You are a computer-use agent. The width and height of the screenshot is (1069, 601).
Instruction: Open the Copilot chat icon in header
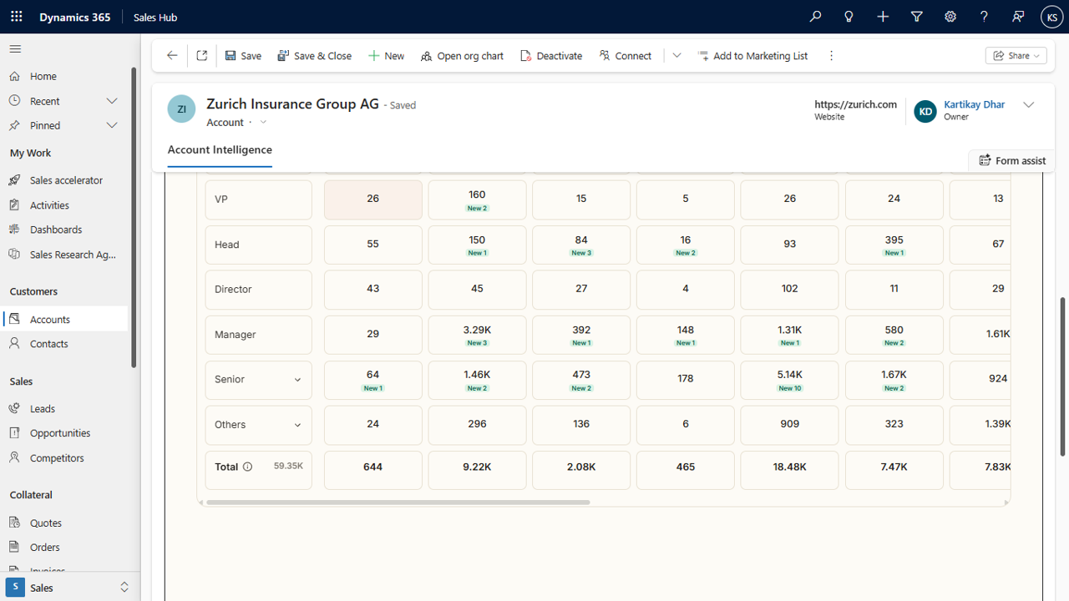click(1017, 17)
